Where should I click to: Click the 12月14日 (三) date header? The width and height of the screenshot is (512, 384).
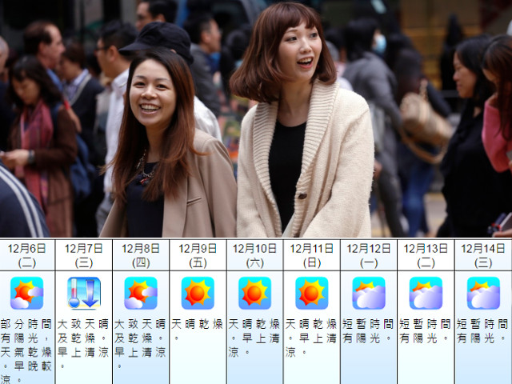[x=483, y=254]
